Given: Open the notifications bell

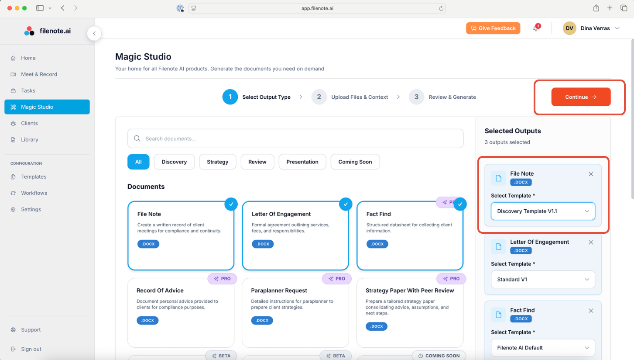Looking at the screenshot, I should (x=536, y=28).
